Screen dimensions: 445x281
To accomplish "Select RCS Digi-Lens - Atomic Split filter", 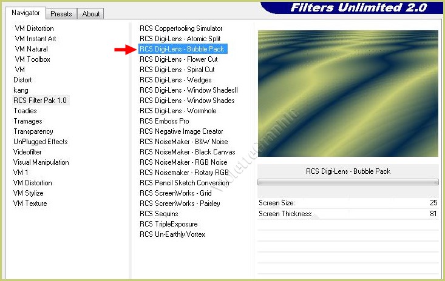I will [180, 39].
